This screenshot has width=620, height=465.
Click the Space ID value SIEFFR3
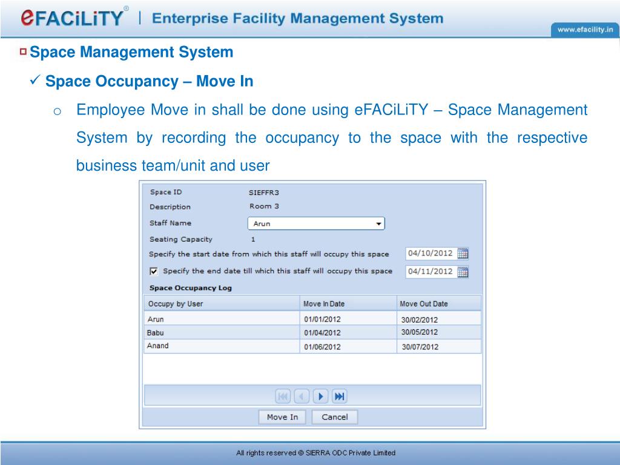coord(264,193)
